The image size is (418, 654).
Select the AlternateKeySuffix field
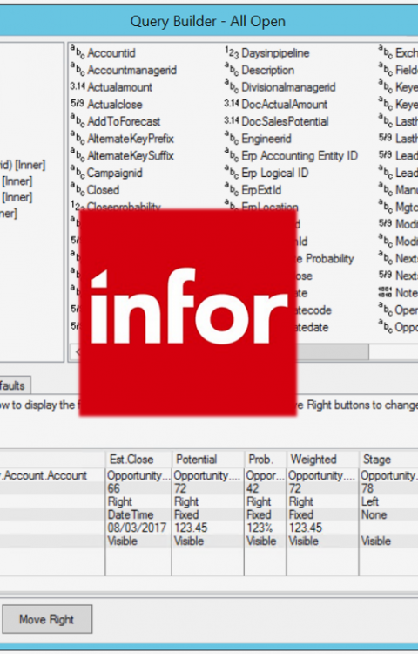pos(131,155)
